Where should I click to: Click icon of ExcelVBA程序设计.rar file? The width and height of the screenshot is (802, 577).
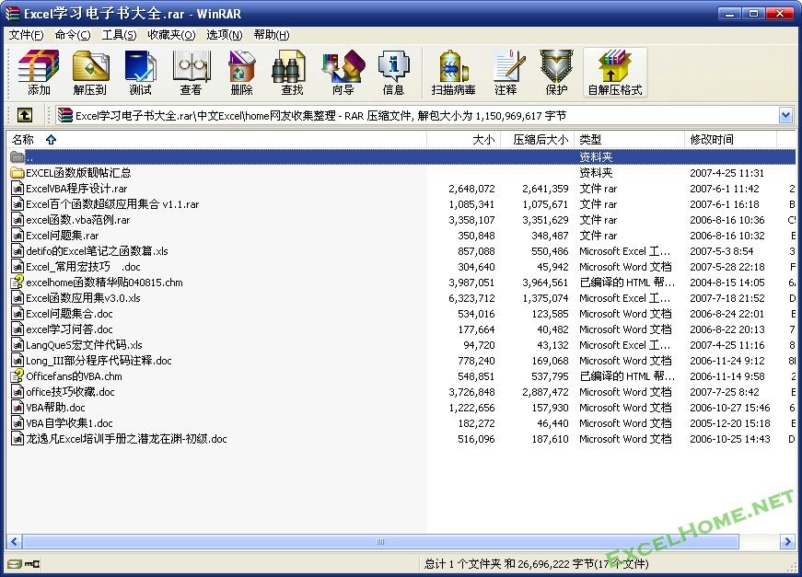click(17, 189)
